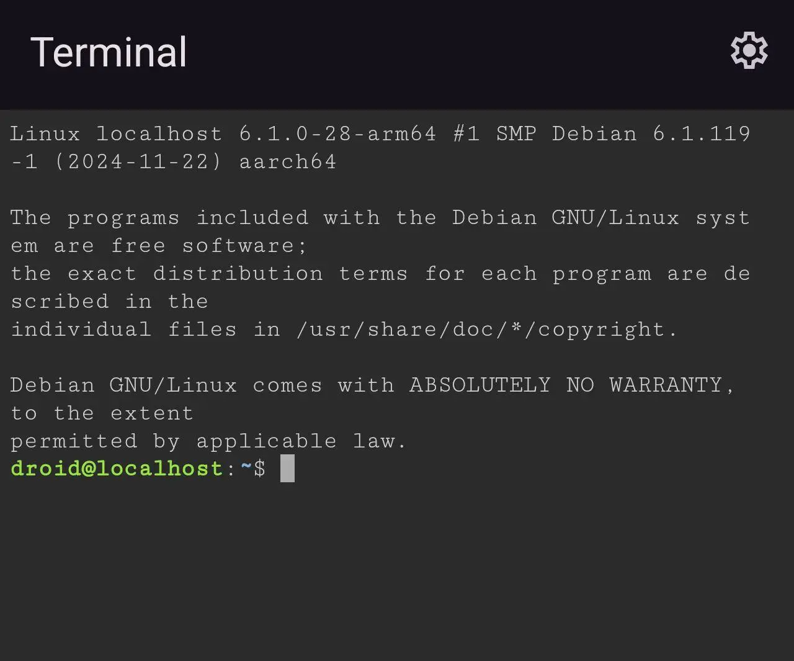
Task: Click the blue tilde in prompt
Action: tap(246, 467)
